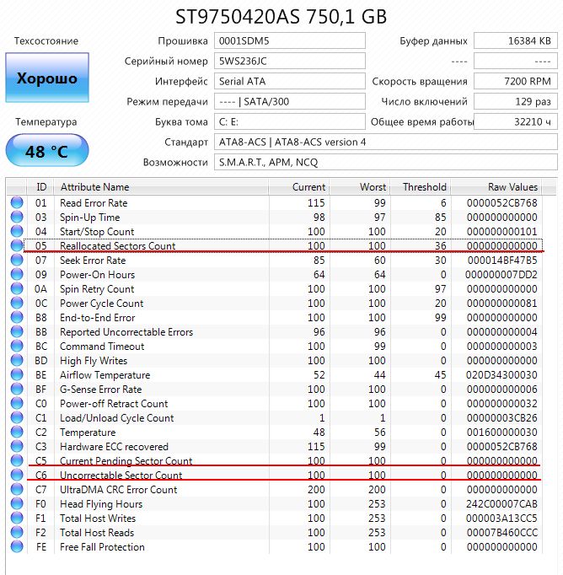Click the 48 °C temperature indicator
This screenshot has width=563, height=575.
47,152
